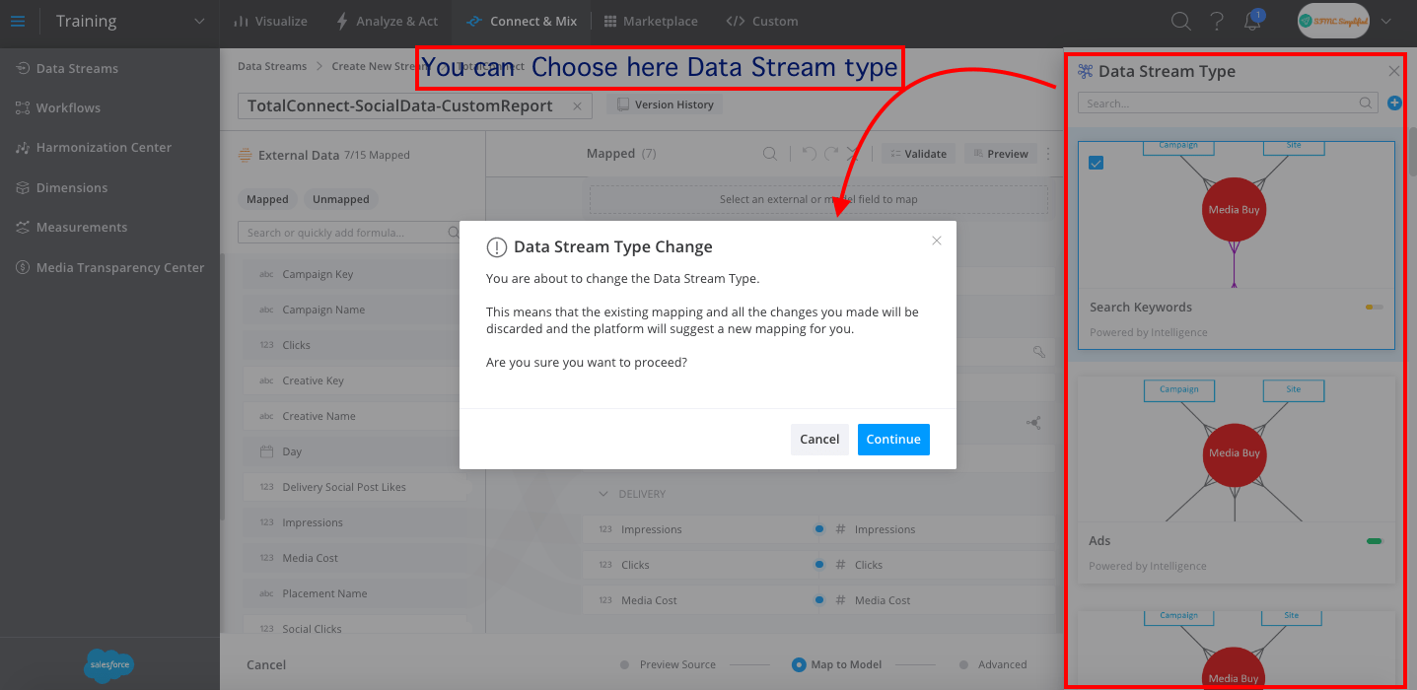Switch to the Analyze & Act tab
The width and height of the screenshot is (1417, 690).
click(387, 21)
